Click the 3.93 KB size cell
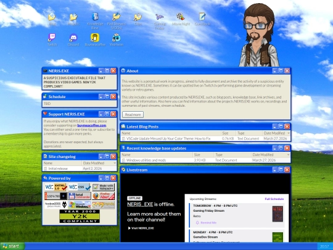This screenshot has height=250, width=333. [x=200, y=160]
